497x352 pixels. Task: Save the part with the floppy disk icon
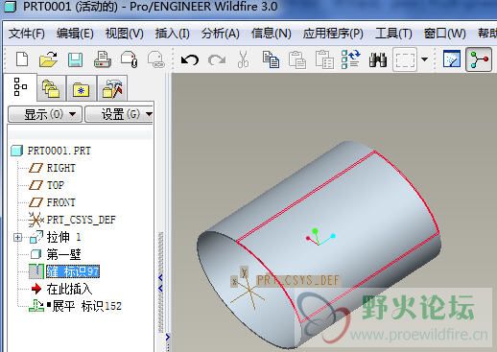(75, 59)
